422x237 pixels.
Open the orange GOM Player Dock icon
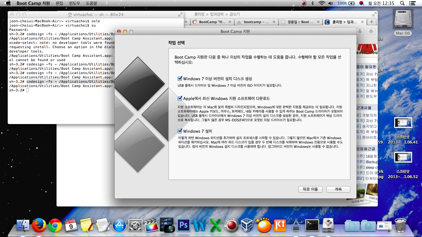pos(264,225)
